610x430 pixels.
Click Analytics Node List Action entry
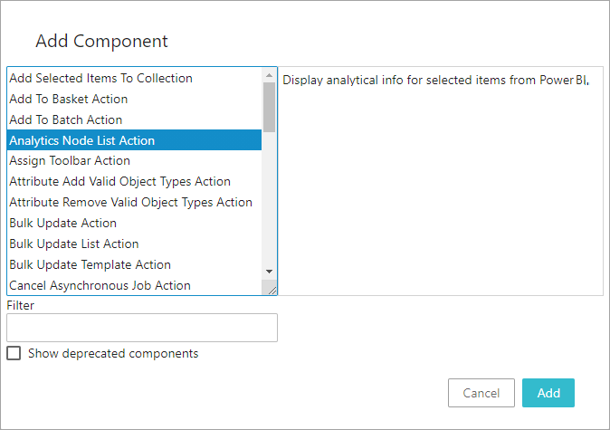point(82,141)
